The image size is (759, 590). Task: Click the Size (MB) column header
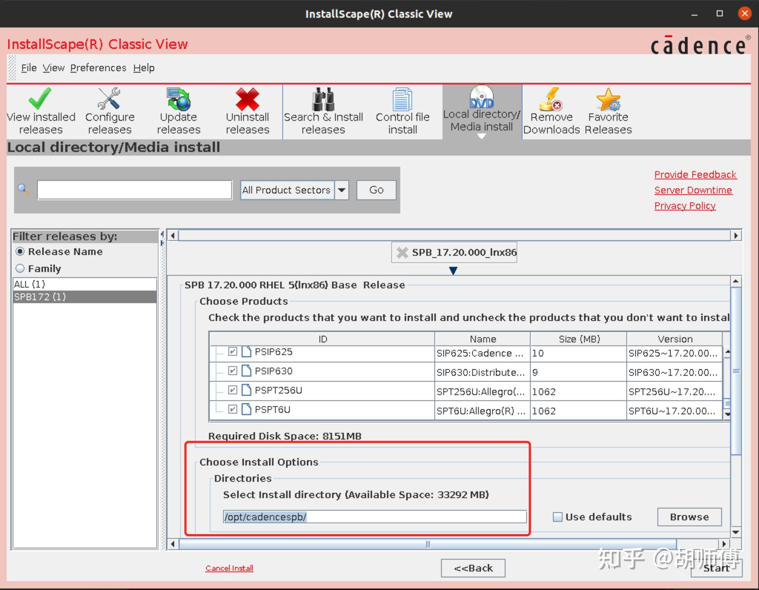click(579, 339)
